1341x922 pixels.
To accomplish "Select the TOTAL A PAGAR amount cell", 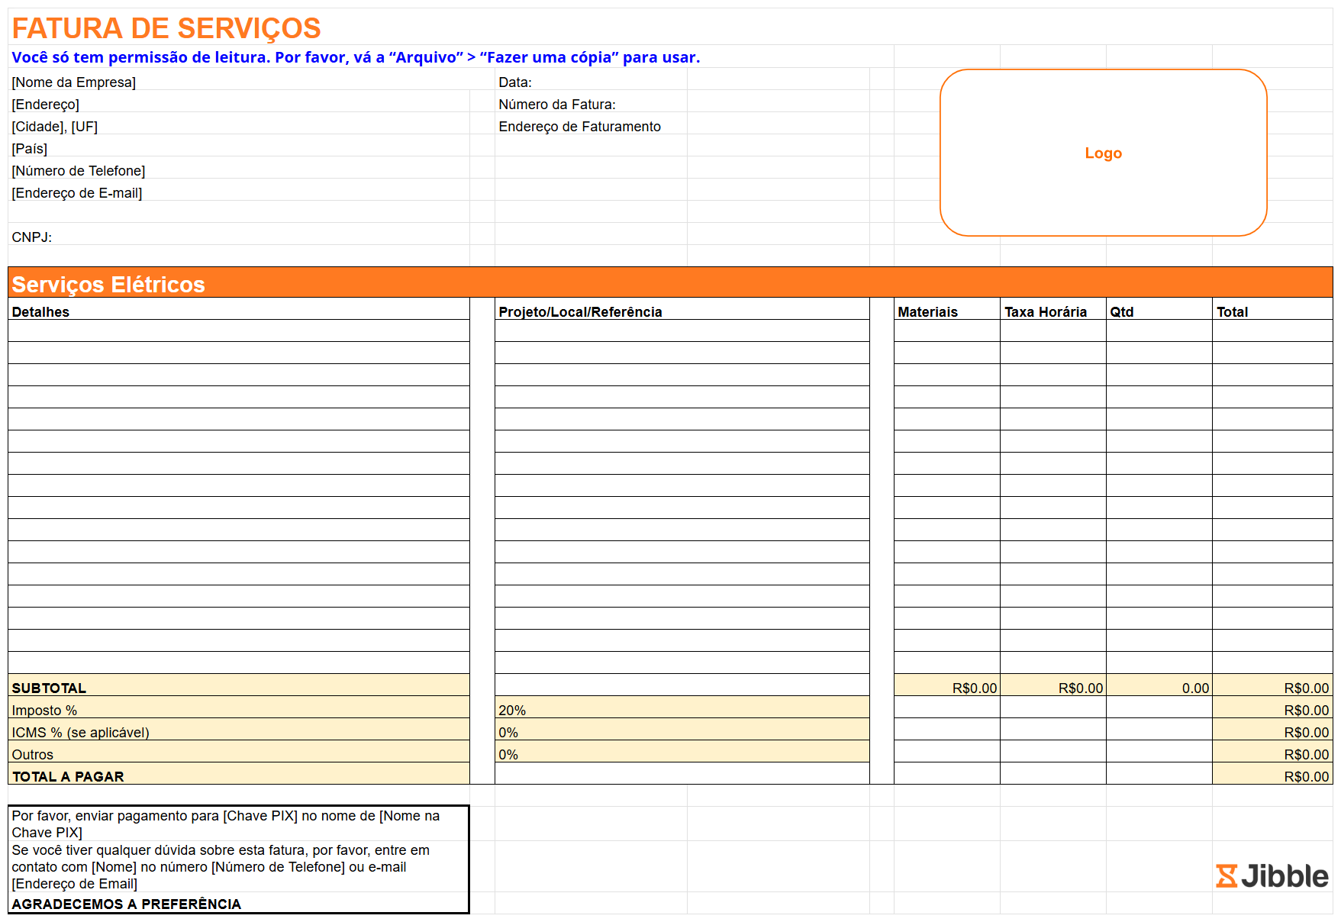I will (x=1272, y=776).
